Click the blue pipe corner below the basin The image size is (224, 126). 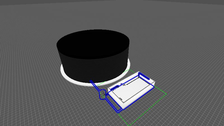[x=119, y=111]
